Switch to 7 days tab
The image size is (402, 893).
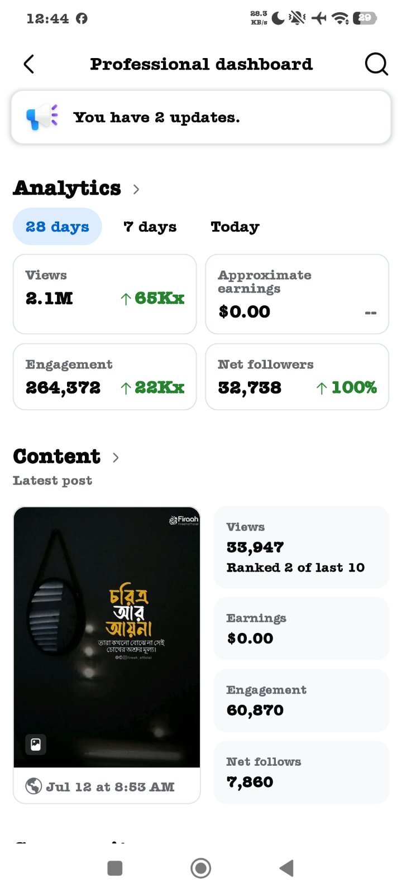pos(150,227)
